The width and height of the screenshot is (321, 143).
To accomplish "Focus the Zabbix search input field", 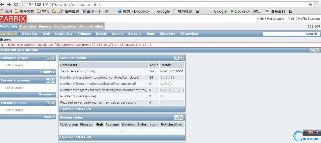I will coord(283,34).
